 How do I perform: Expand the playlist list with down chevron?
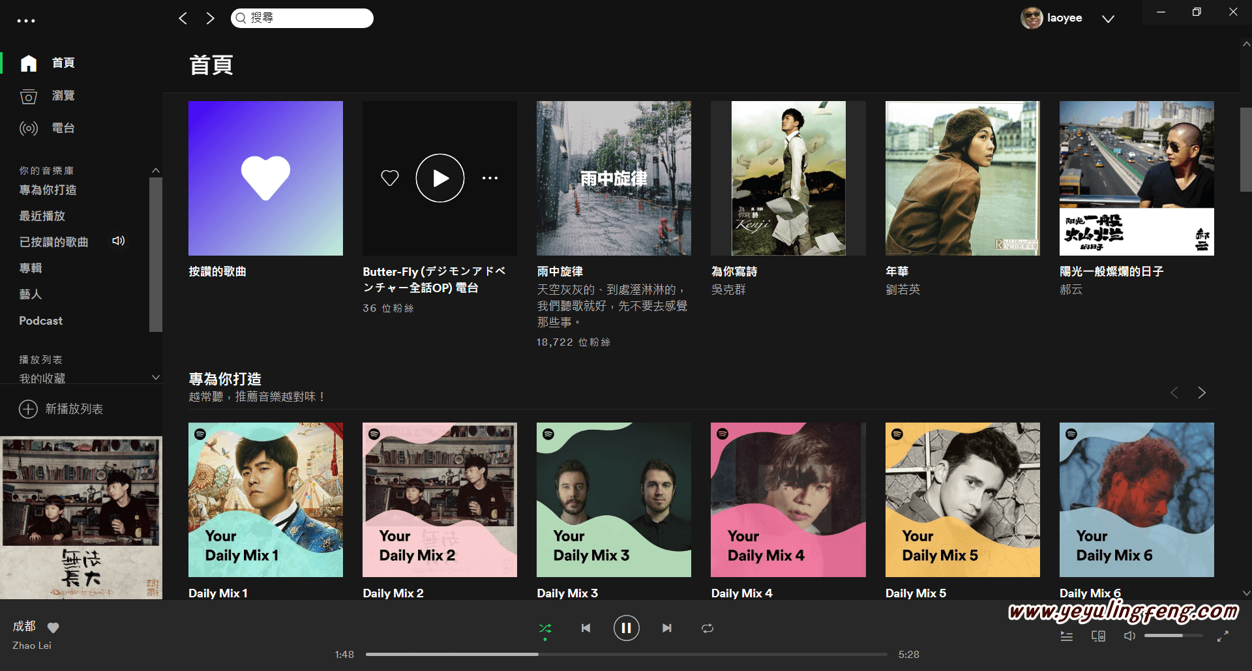[155, 377]
